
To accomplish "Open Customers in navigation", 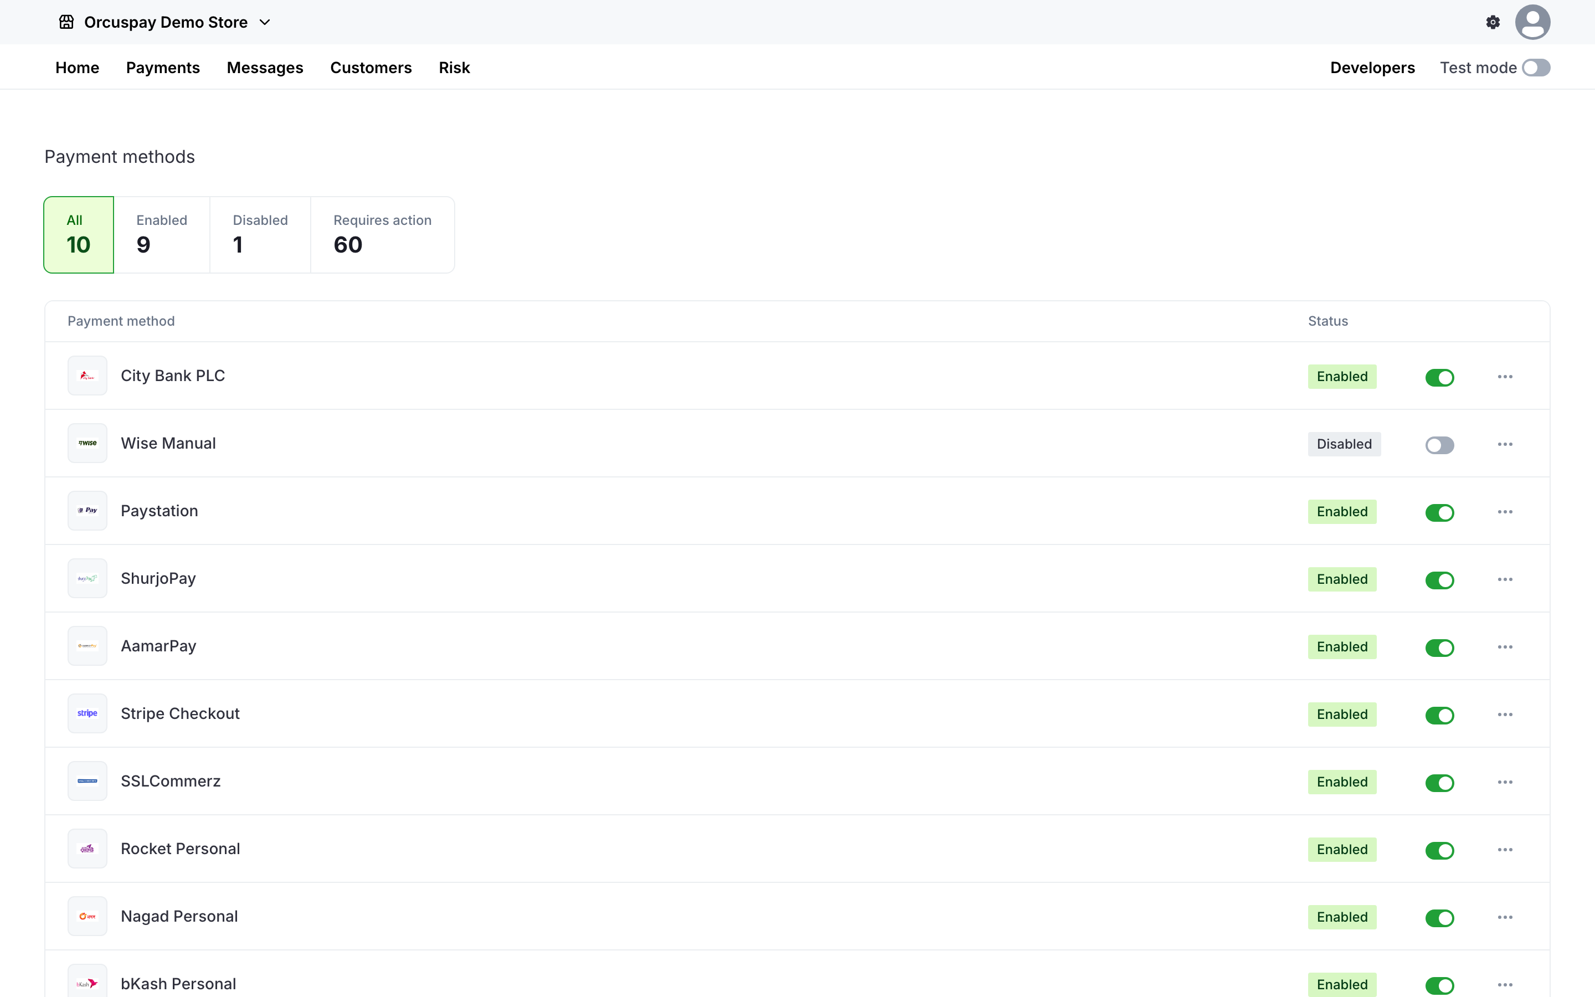I will coord(371,68).
